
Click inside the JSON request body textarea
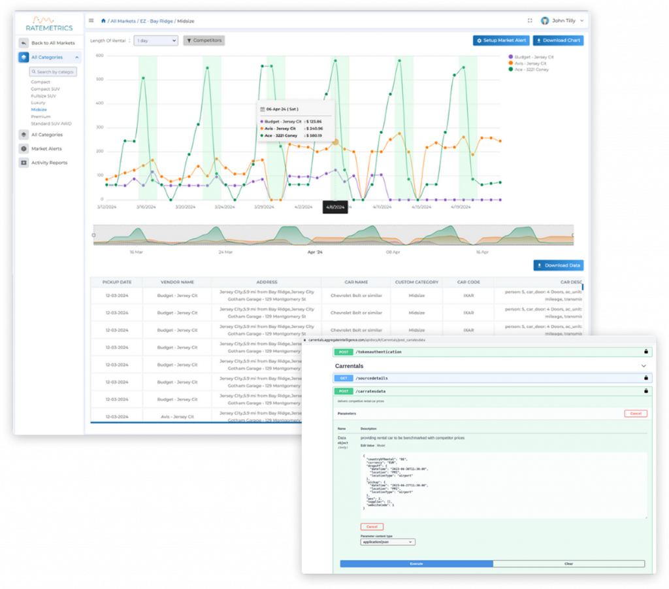[x=504, y=486]
